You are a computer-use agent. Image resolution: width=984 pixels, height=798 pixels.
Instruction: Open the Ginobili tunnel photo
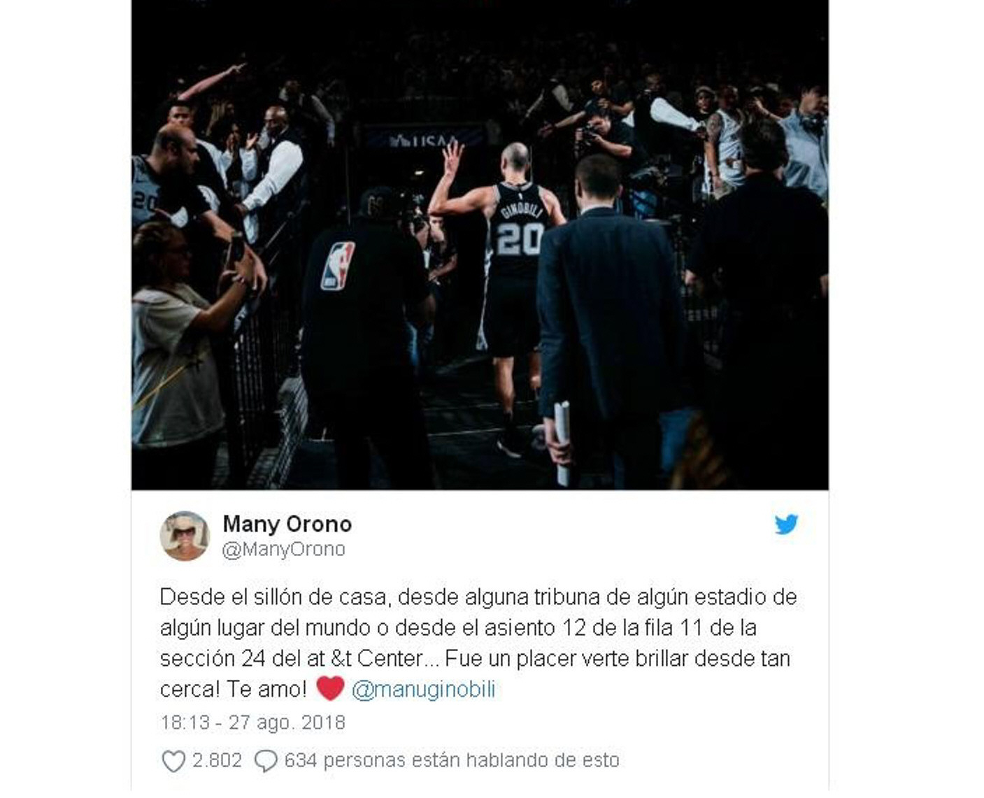coord(480,245)
